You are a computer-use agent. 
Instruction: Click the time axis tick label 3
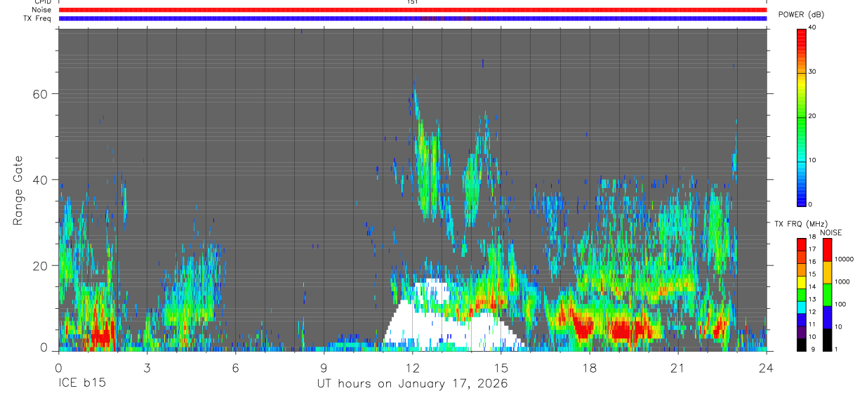(x=147, y=369)
